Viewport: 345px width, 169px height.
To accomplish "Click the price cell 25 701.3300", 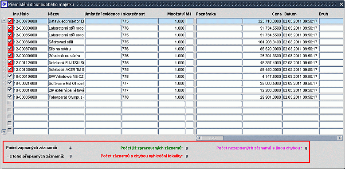I will [262, 56].
